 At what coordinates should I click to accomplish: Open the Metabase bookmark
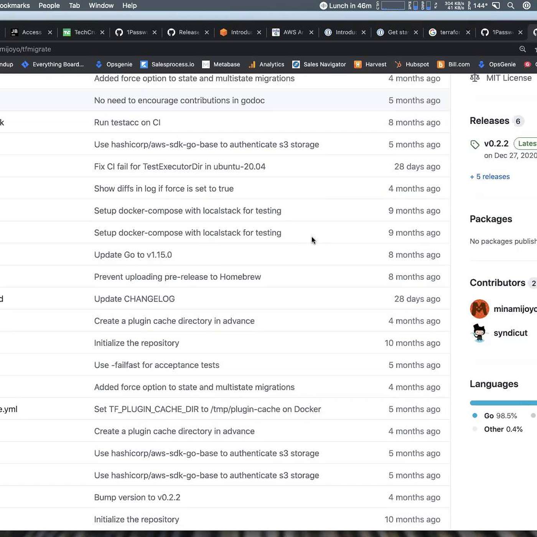(221, 64)
